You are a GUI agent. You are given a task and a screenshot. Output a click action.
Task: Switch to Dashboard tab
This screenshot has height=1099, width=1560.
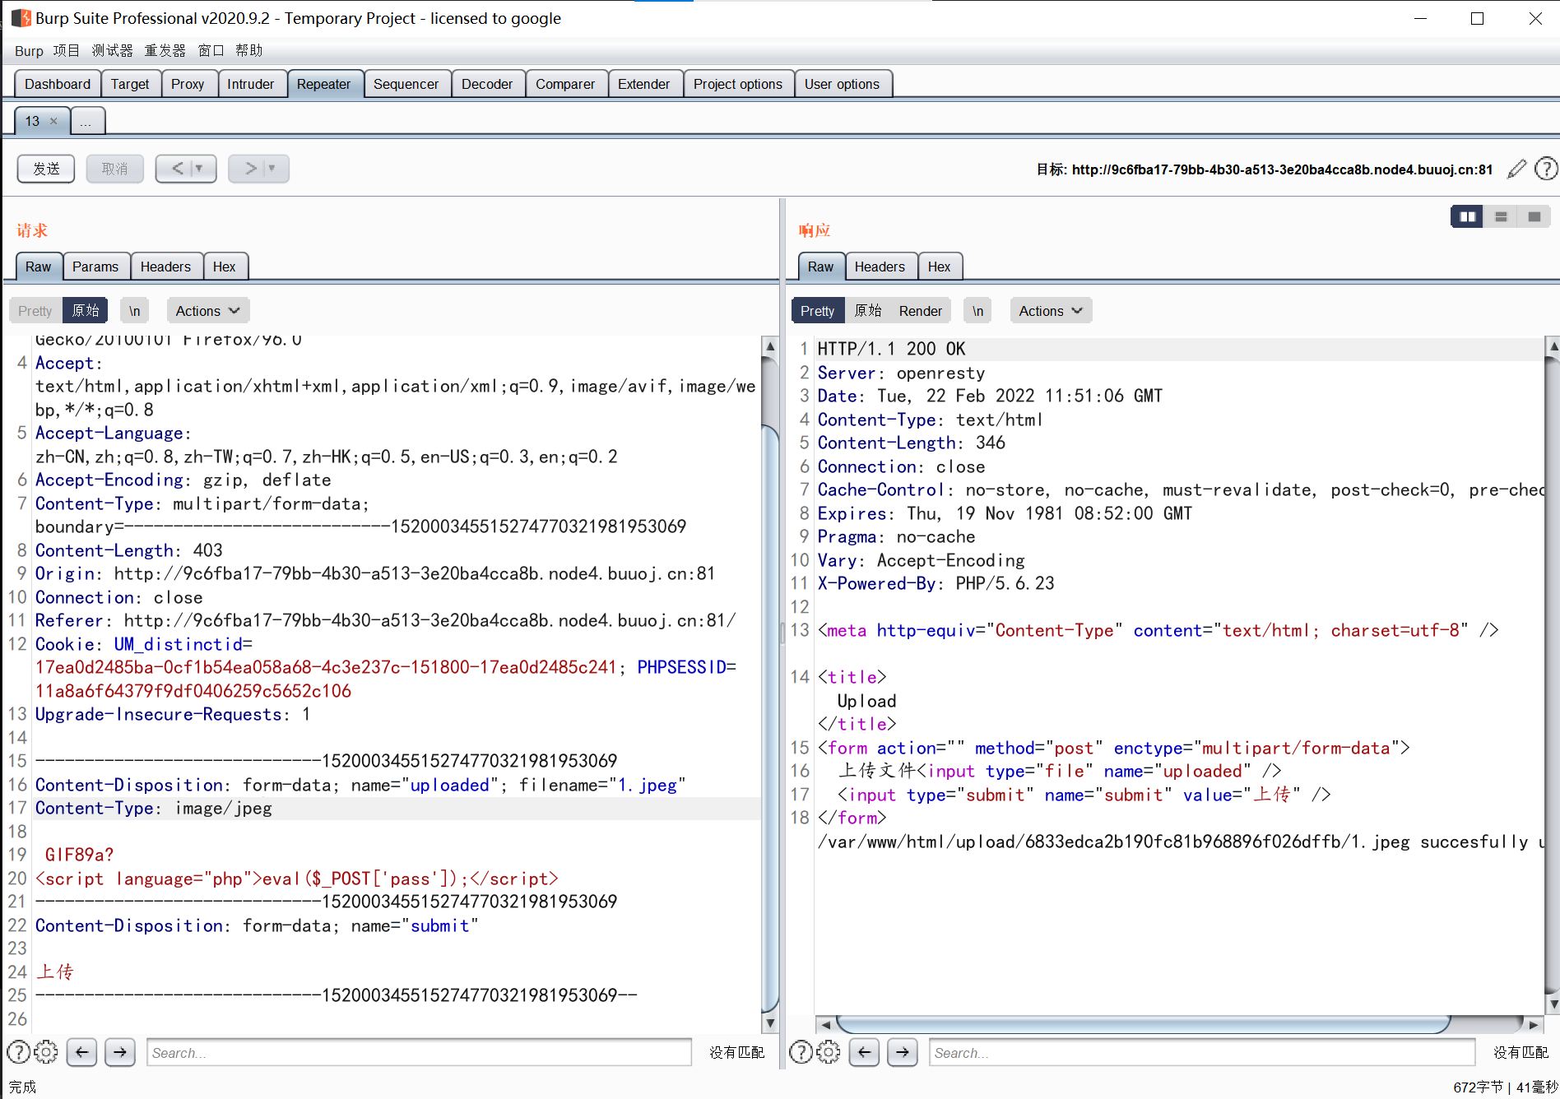[58, 84]
